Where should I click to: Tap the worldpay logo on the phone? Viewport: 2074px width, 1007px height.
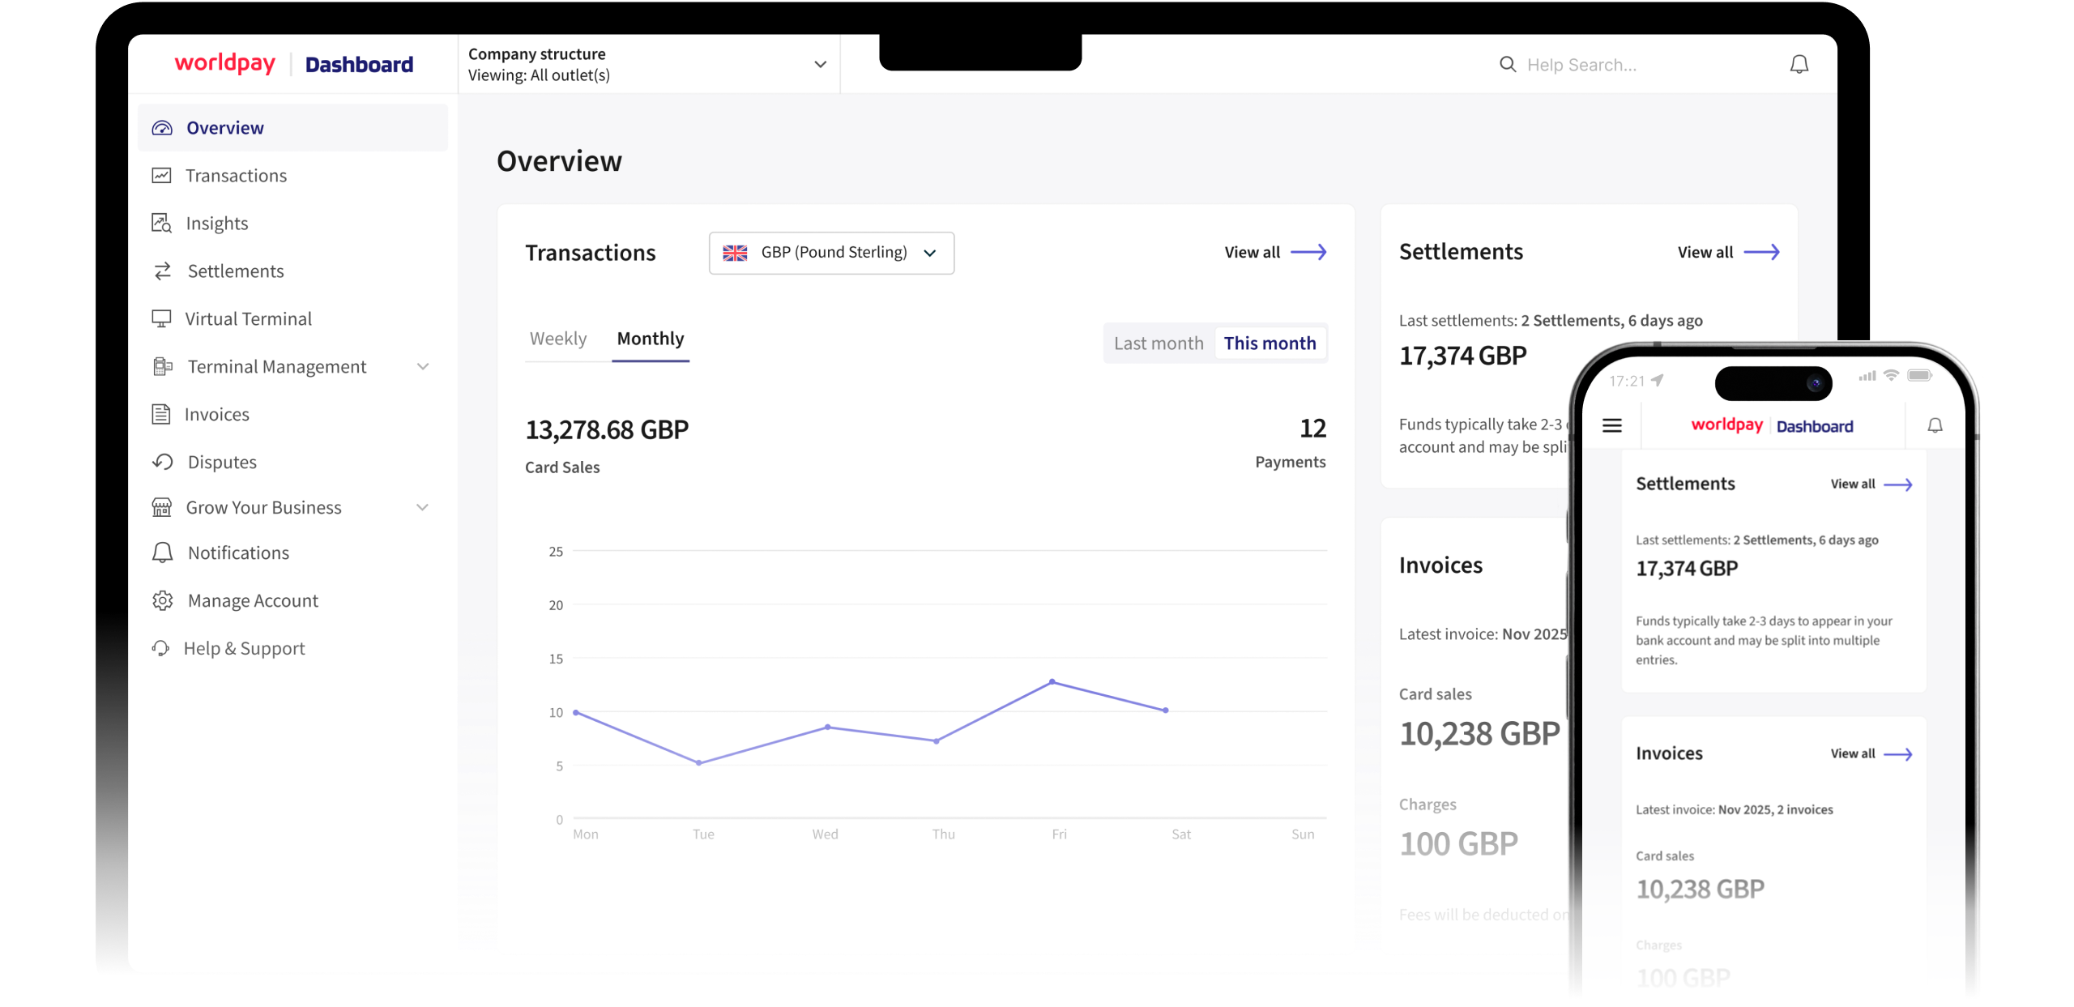(1726, 425)
